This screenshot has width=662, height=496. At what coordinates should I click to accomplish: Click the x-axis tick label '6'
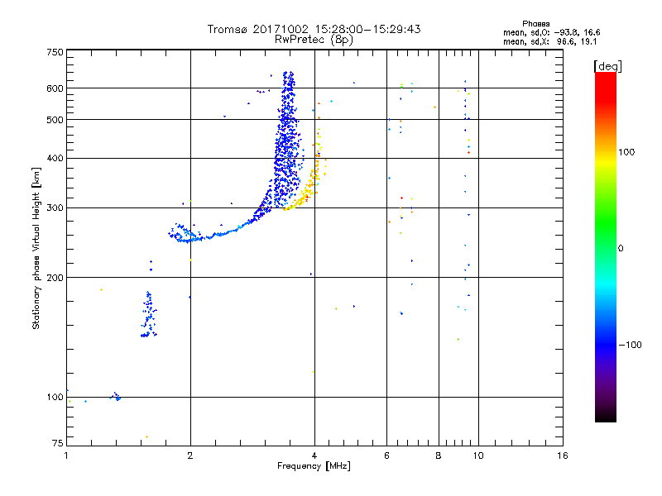(386, 455)
